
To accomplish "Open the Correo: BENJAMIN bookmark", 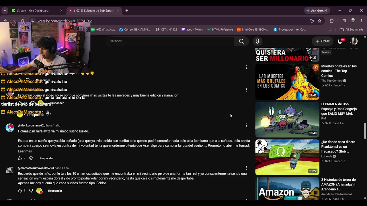I will (134, 29).
